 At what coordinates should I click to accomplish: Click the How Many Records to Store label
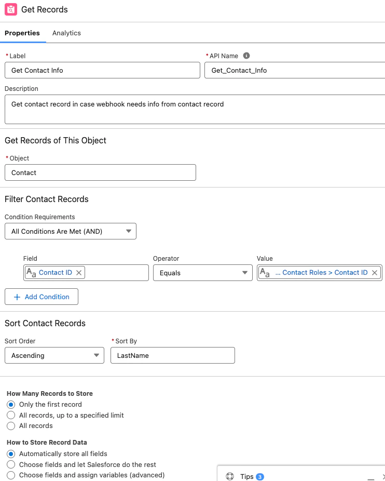click(x=50, y=394)
